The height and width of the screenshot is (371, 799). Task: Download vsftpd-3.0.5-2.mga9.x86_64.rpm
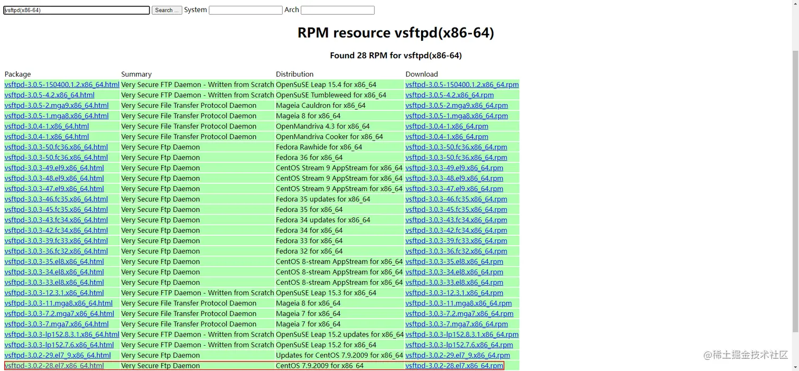457,105
